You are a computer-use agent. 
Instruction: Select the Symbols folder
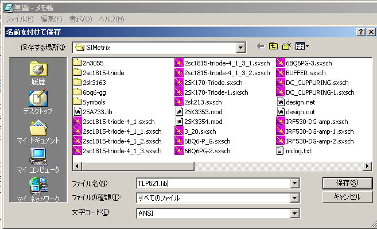89,102
